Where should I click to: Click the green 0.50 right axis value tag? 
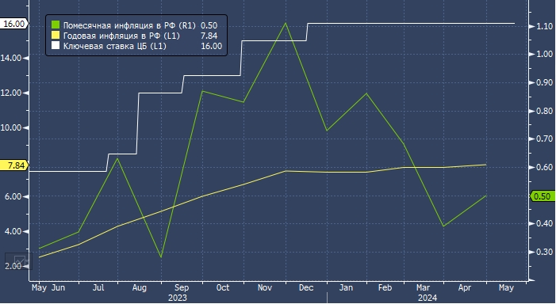pos(543,196)
